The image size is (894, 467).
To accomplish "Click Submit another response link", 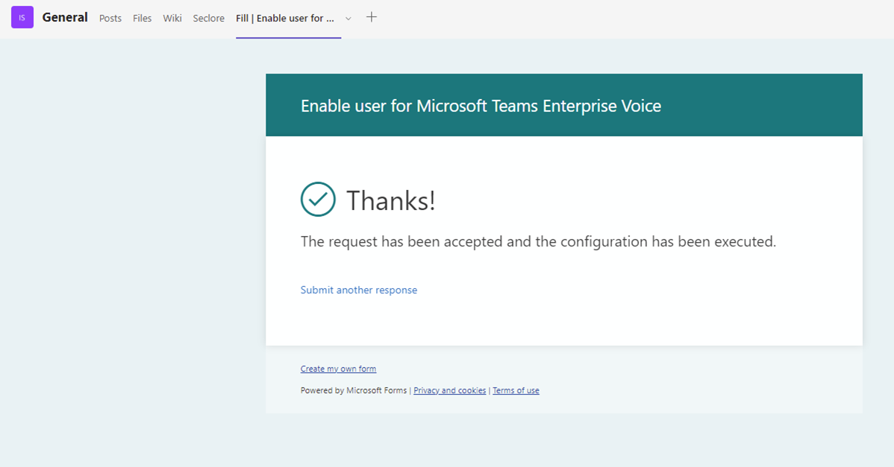I will (358, 290).
